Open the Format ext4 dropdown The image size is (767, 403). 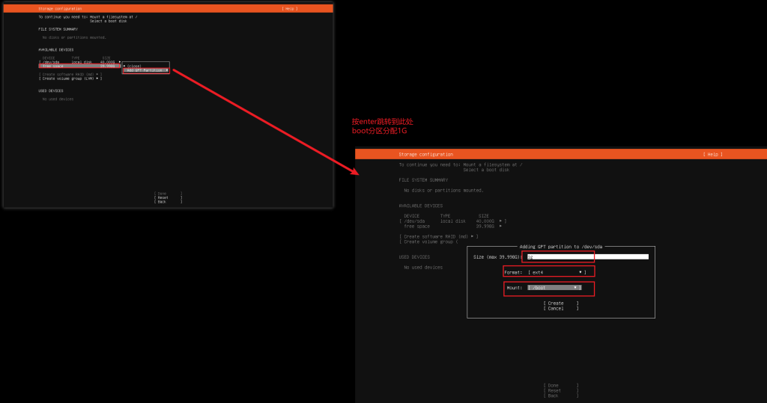(556, 272)
